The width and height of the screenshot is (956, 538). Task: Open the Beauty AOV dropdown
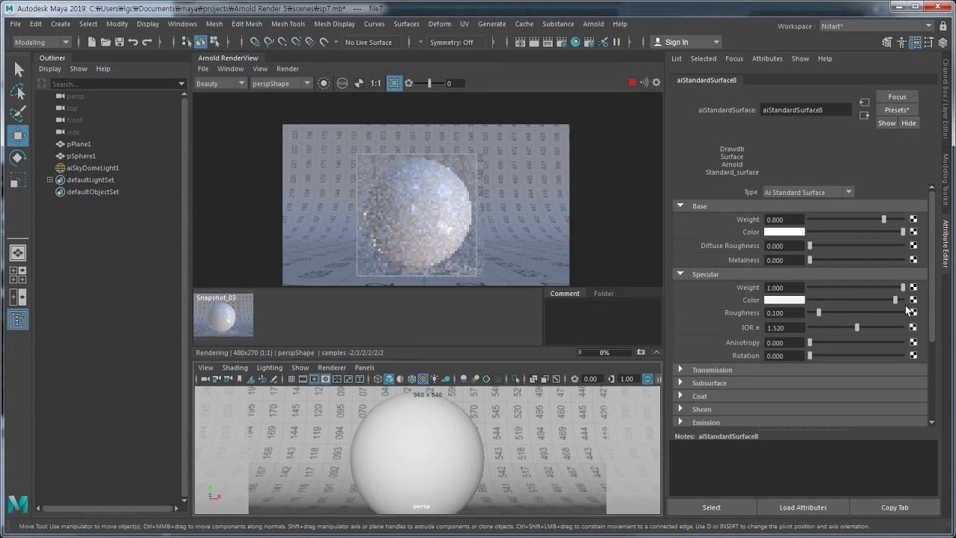(220, 83)
